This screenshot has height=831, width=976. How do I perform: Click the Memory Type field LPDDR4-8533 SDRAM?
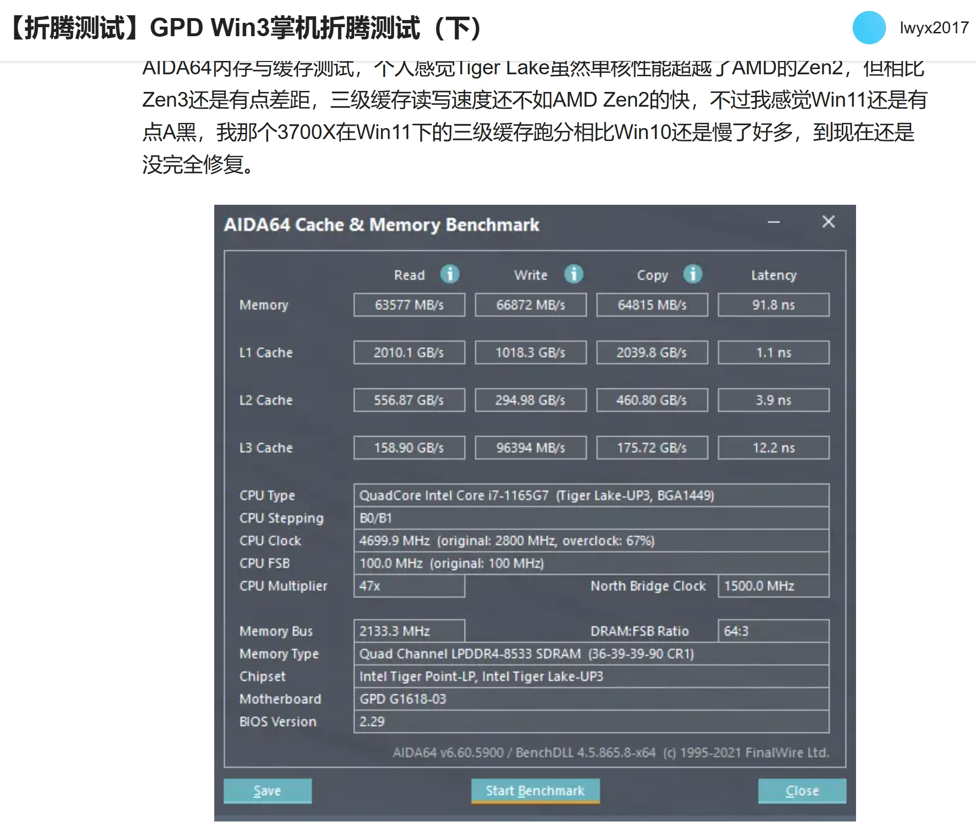(591, 654)
